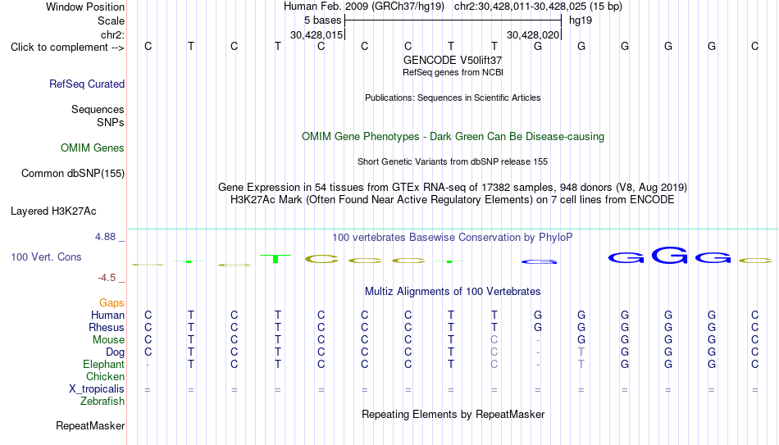Open the OMIM Genes track label
The width and height of the screenshot is (779, 445).
coord(93,148)
